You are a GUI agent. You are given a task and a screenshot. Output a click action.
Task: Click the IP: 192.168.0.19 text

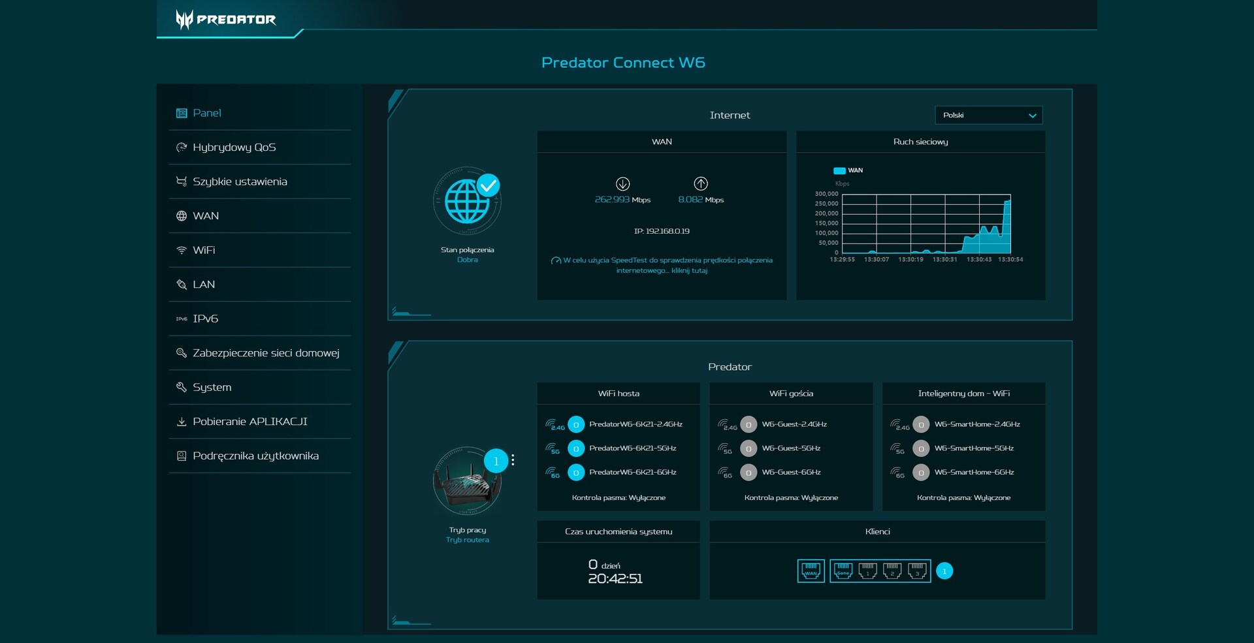[662, 231]
